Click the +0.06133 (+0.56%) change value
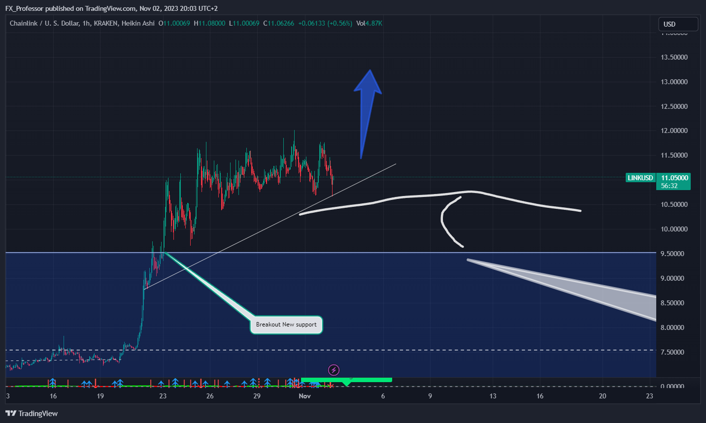706x423 pixels. 325,23
